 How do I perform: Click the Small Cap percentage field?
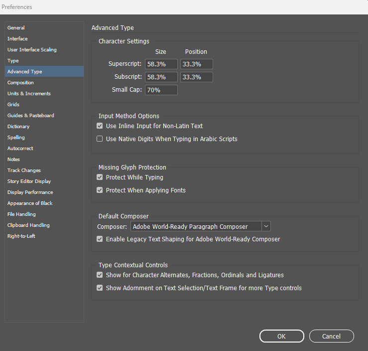[161, 90]
